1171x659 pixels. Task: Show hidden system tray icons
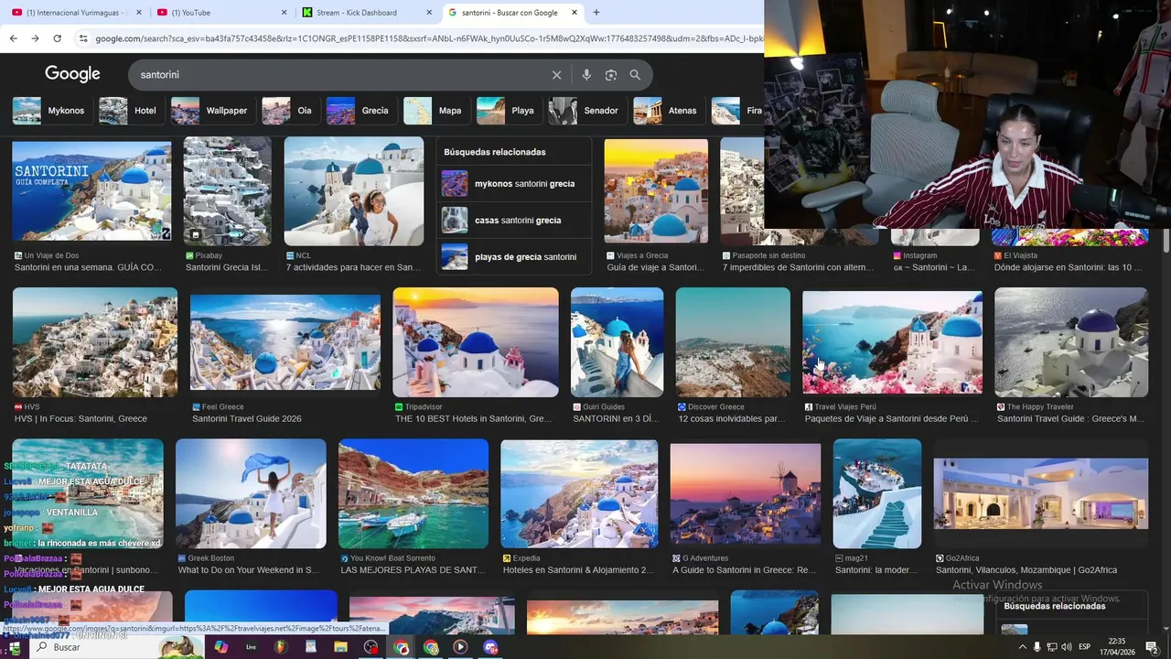pos(1023,647)
